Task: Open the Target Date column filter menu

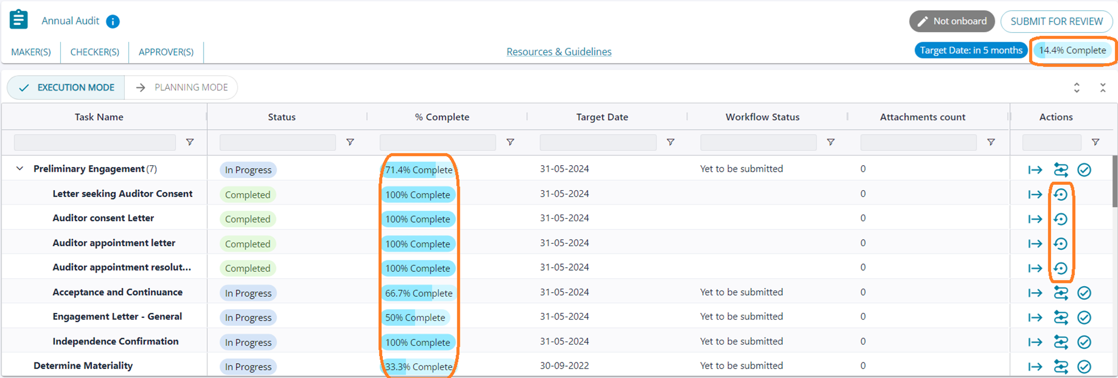Action: [x=671, y=142]
